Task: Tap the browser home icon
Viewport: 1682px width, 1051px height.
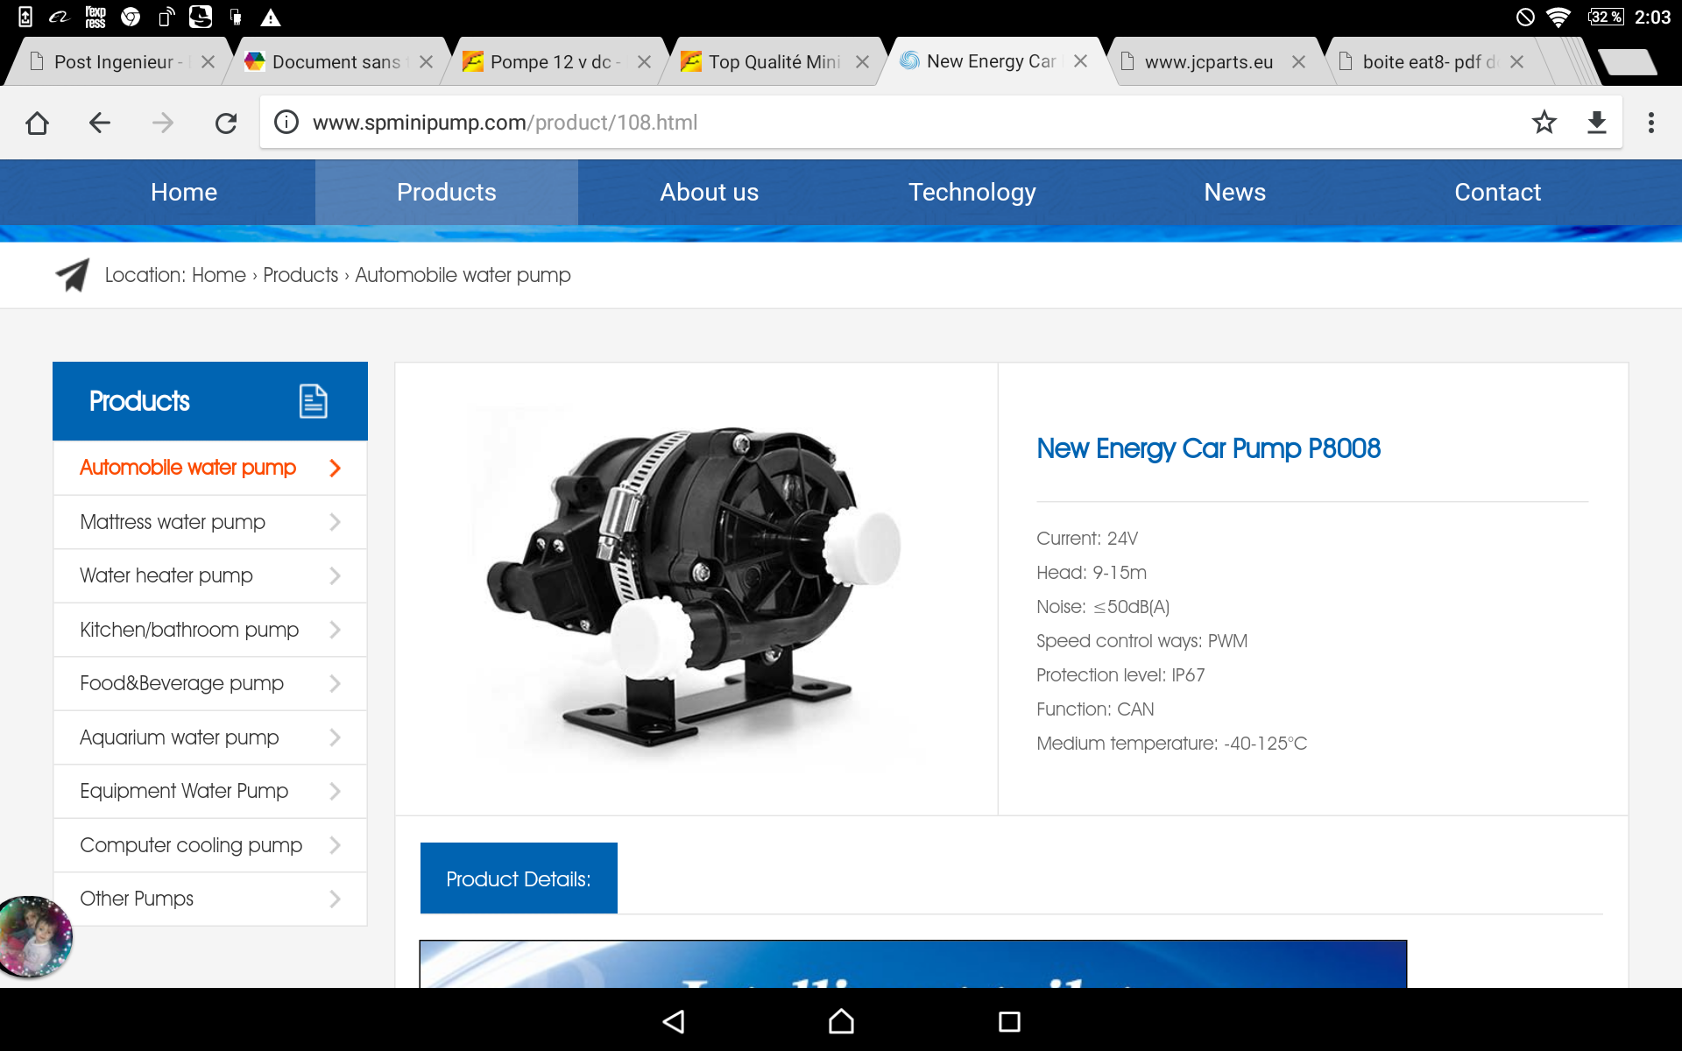Action: tap(38, 123)
